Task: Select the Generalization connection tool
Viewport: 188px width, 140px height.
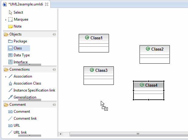Action: tap(25, 97)
